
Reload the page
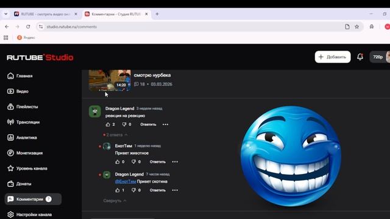coord(28,27)
